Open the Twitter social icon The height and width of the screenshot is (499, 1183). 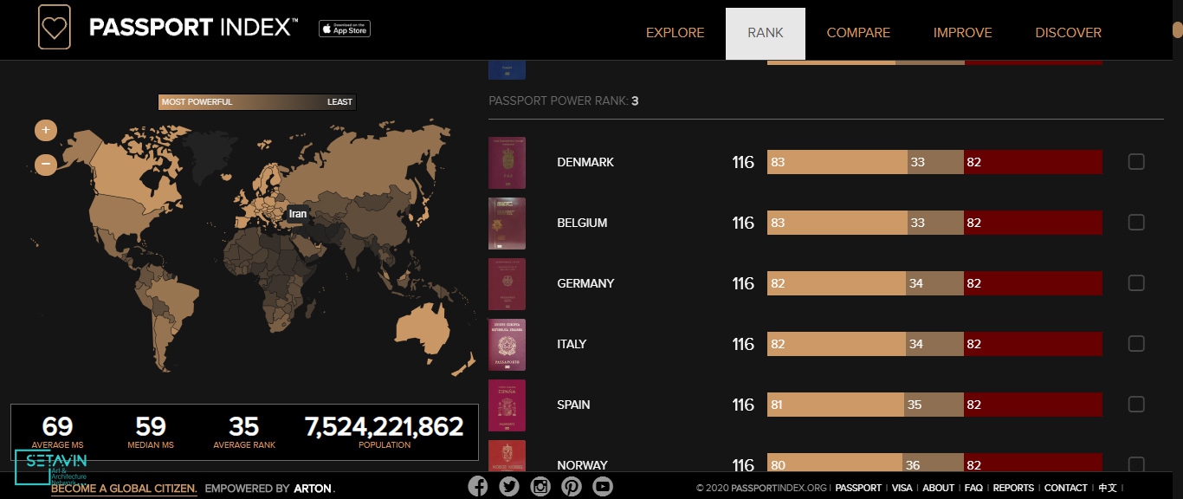point(509,486)
